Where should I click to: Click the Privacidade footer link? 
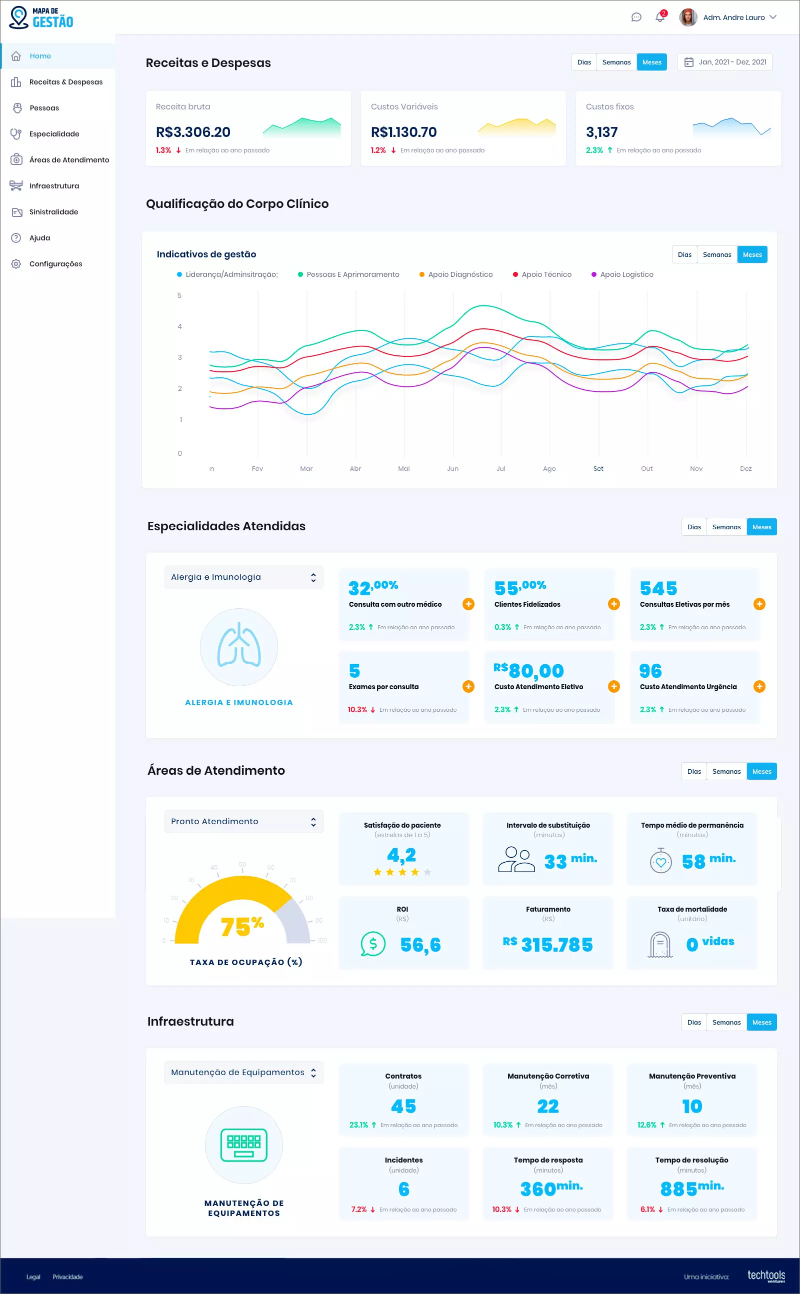point(67,1277)
